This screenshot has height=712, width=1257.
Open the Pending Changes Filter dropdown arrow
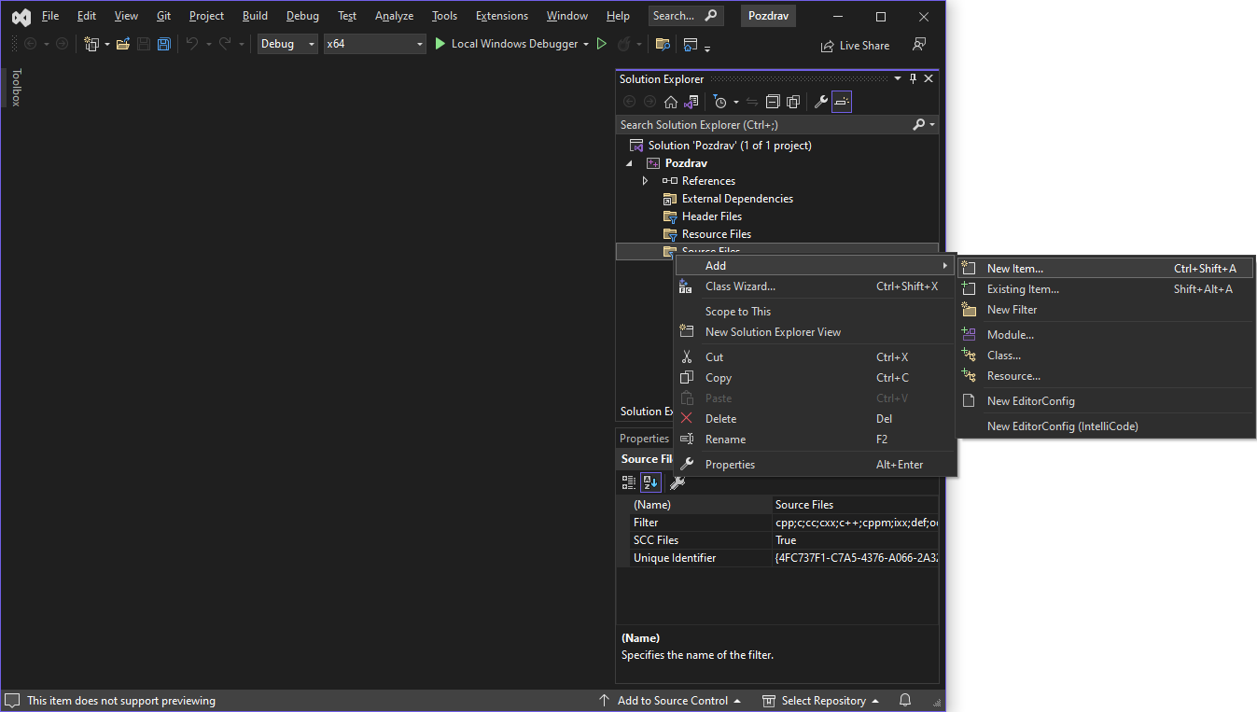point(736,102)
